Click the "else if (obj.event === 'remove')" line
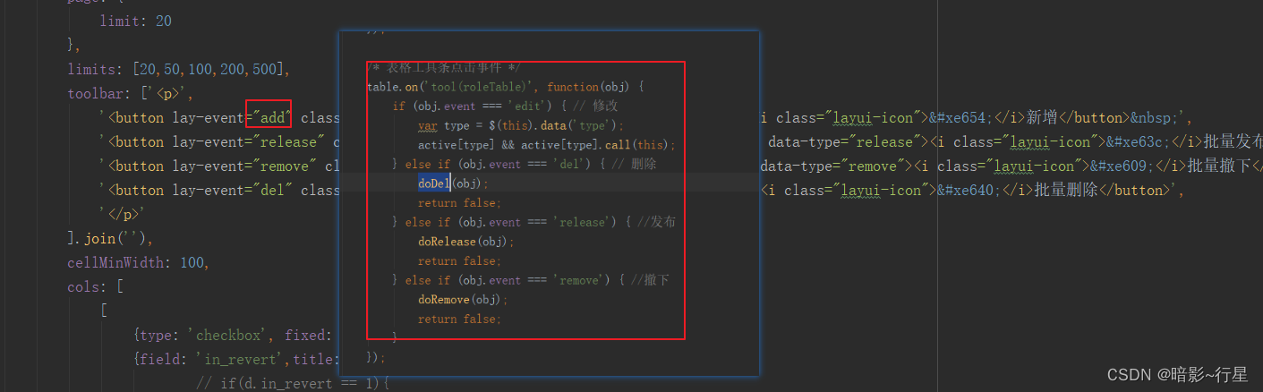 click(x=531, y=280)
